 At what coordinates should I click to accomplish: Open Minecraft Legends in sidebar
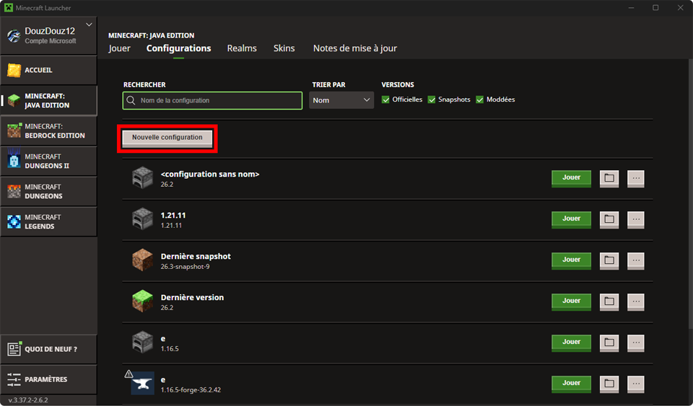coord(48,221)
